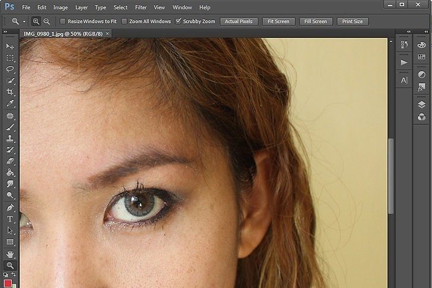Viewport: 432px width, 288px height.
Task: Open the Zoom tool preset picker dropdown
Action: point(24,21)
